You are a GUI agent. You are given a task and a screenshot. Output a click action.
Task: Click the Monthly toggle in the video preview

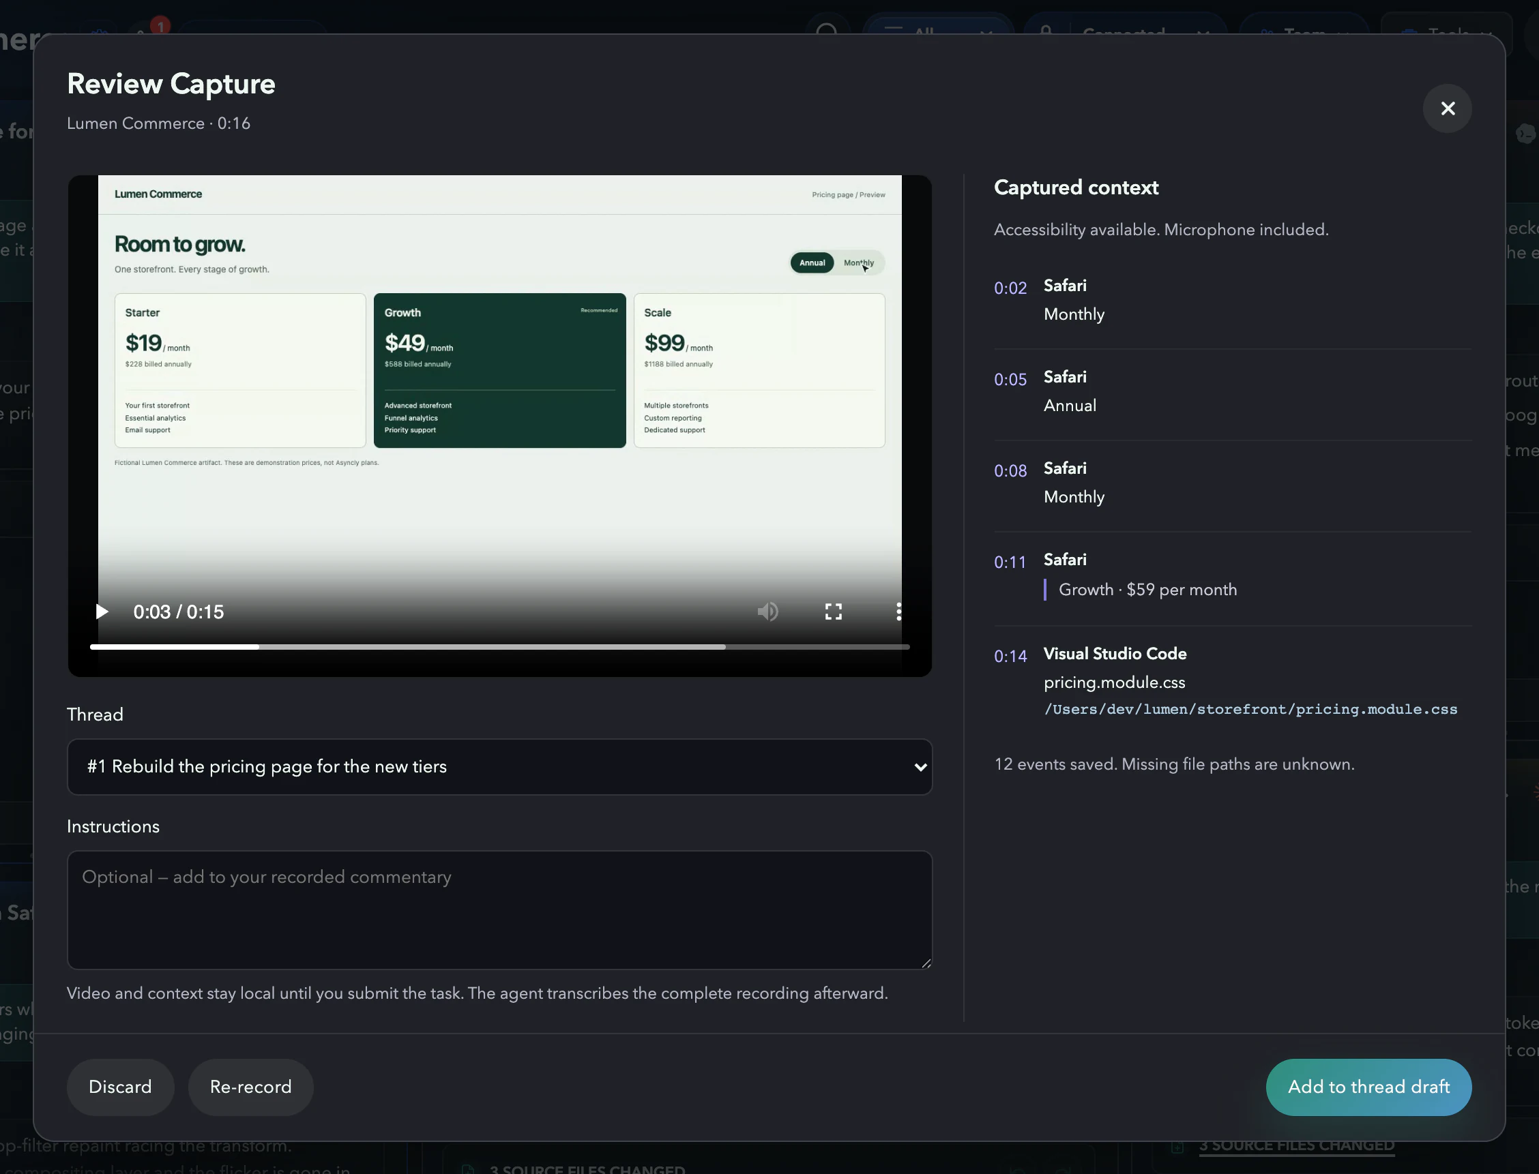[858, 262]
